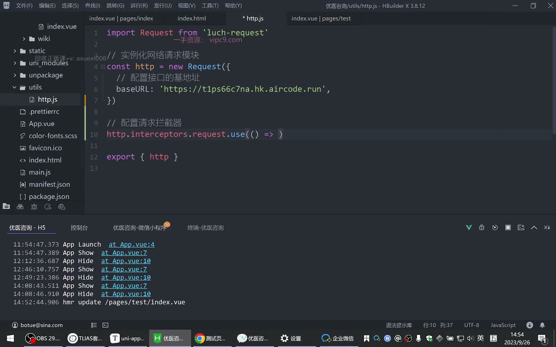Collapse the utils folder
Screen dimensions: 556x347
[14, 87]
